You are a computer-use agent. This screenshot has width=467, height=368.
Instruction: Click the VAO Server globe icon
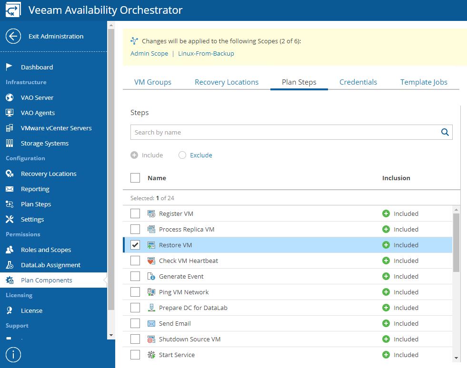pos(10,97)
